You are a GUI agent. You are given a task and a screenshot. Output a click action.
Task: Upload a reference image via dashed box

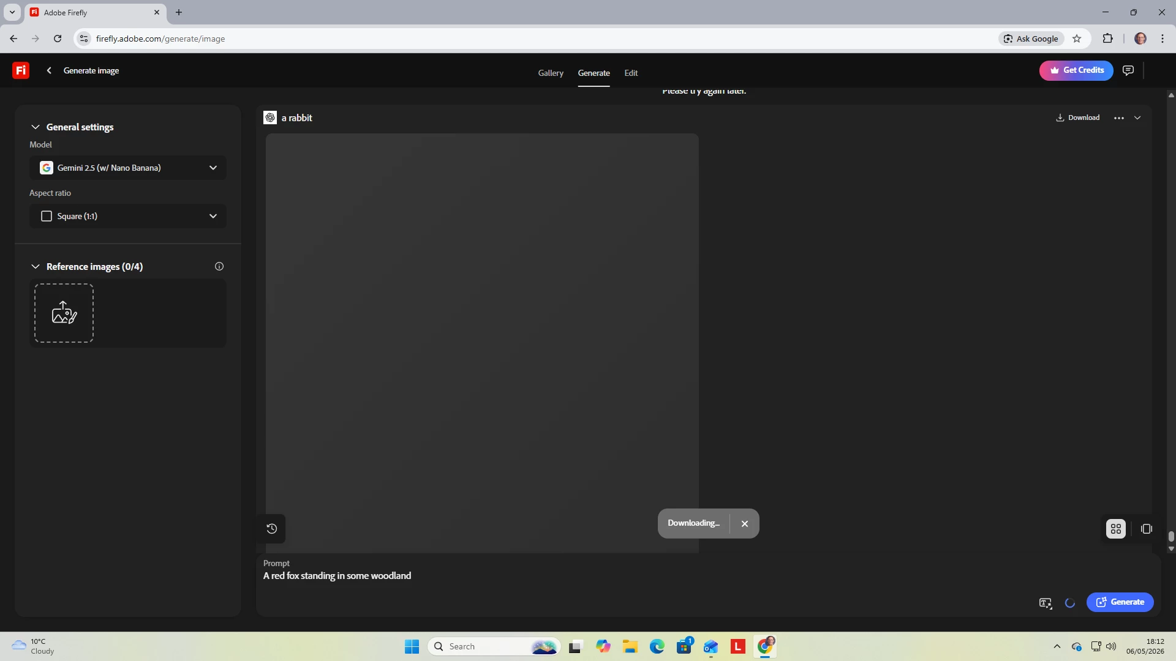(x=64, y=313)
